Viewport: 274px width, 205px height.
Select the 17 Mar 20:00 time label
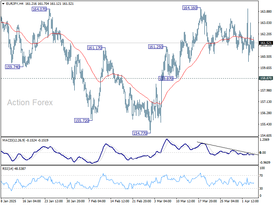208,201
